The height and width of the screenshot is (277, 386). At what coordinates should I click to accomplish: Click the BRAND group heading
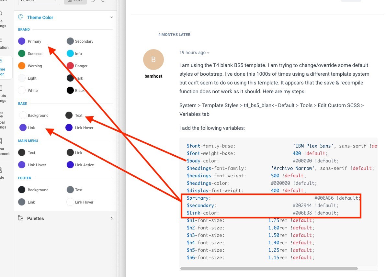[x=24, y=29]
